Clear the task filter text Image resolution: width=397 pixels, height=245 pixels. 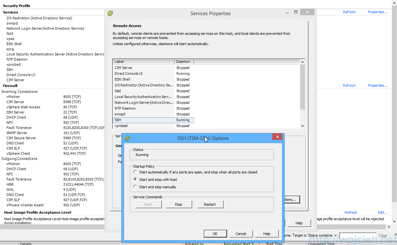383,235
